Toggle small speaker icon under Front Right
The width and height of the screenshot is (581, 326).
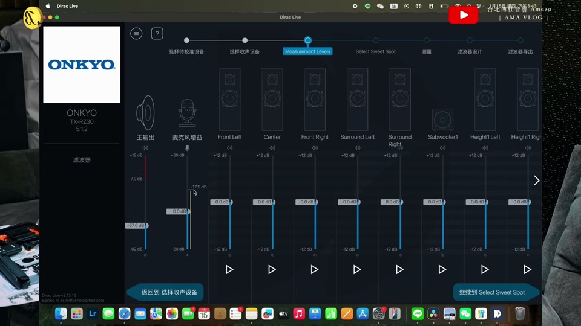click(315, 148)
